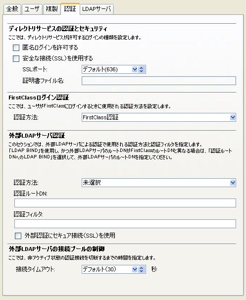The image size is (246, 300).
Task: Toggle 安全な接続(SSL)を使用する checkbox
Action: (x=16, y=58)
